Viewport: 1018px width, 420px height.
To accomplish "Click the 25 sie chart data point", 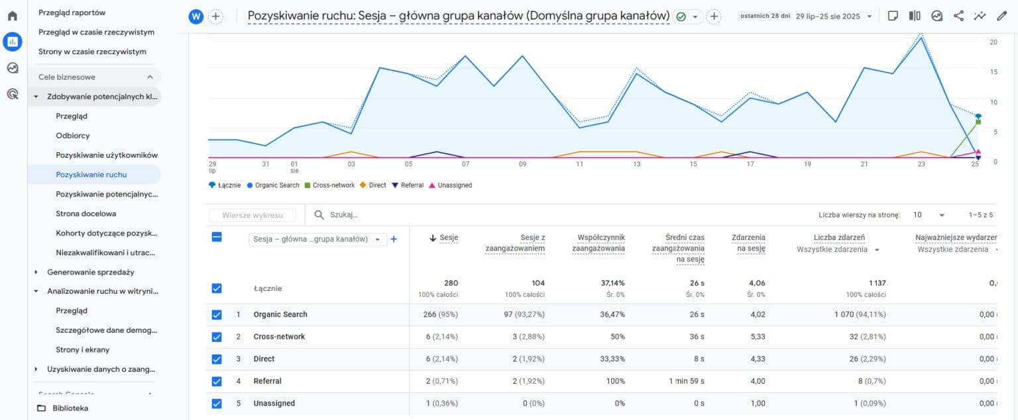I will point(978,117).
